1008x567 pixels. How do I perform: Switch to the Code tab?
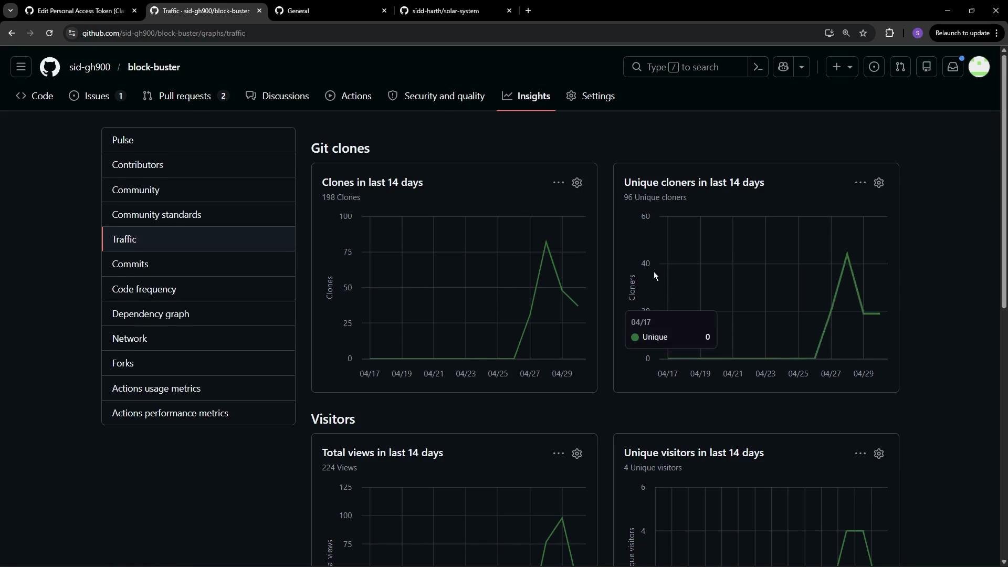tap(35, 96)
